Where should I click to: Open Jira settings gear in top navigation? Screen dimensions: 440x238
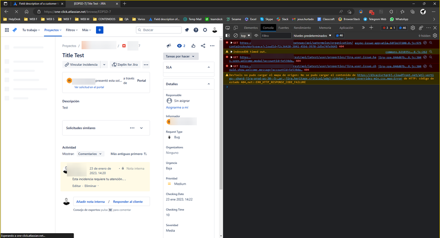coord(205,30)
